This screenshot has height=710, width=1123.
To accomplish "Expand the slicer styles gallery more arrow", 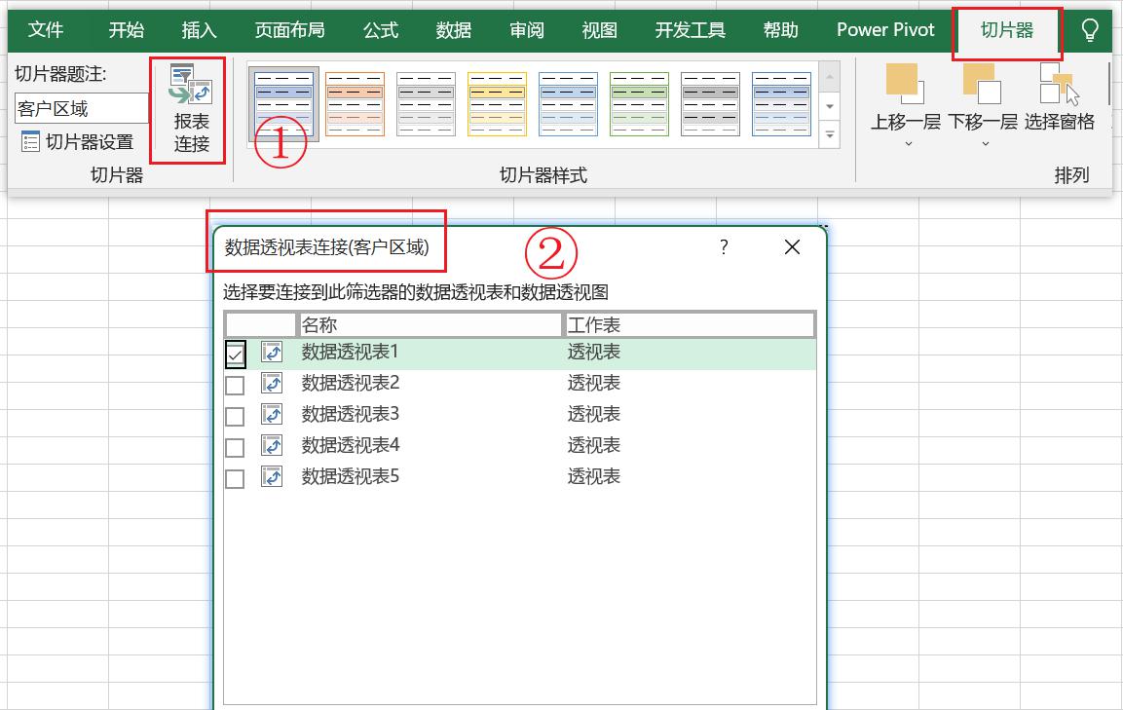I will click(x=830, y=134).
